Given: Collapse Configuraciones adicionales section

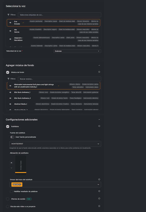Looking at the screenshot, I should [99, 120].
